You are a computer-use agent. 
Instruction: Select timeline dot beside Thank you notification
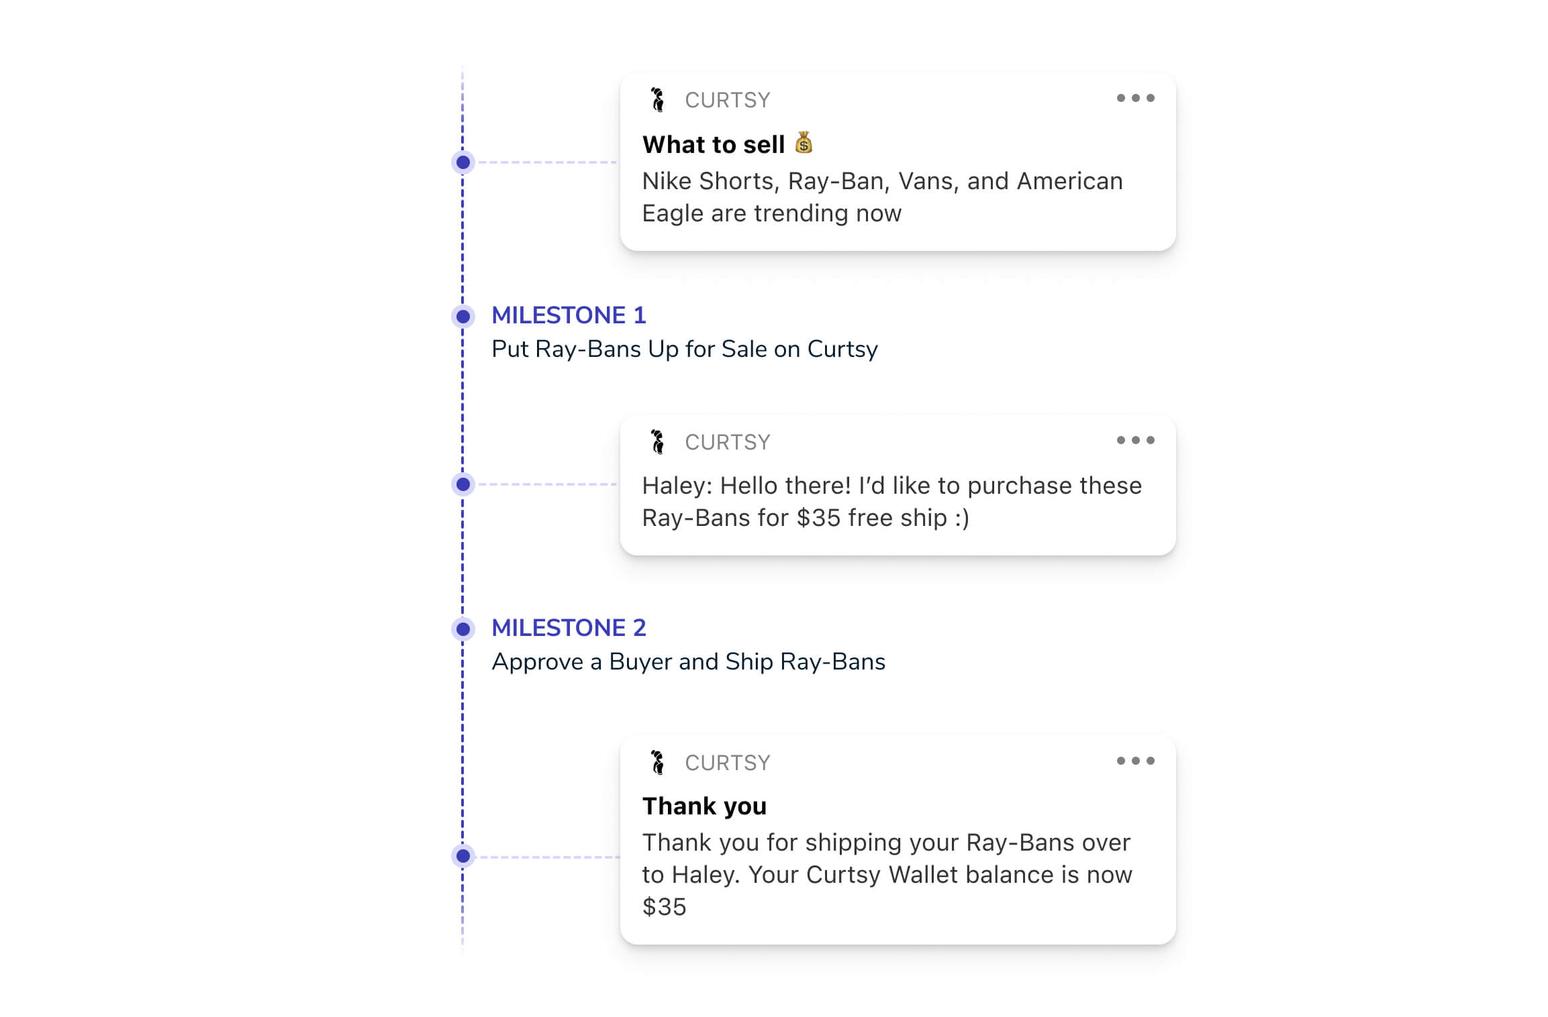click(x=463, y=856)
